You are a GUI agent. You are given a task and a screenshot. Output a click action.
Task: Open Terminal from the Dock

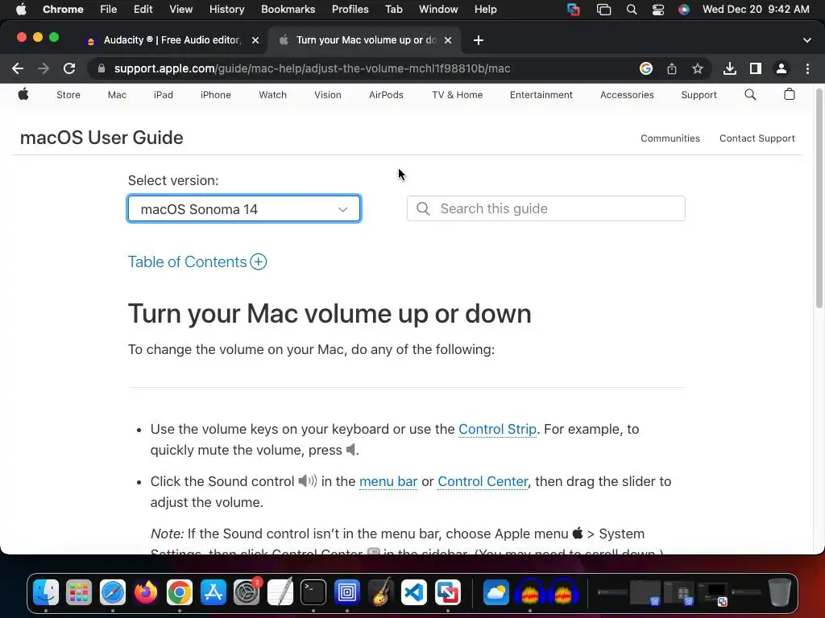click(313, 592)
